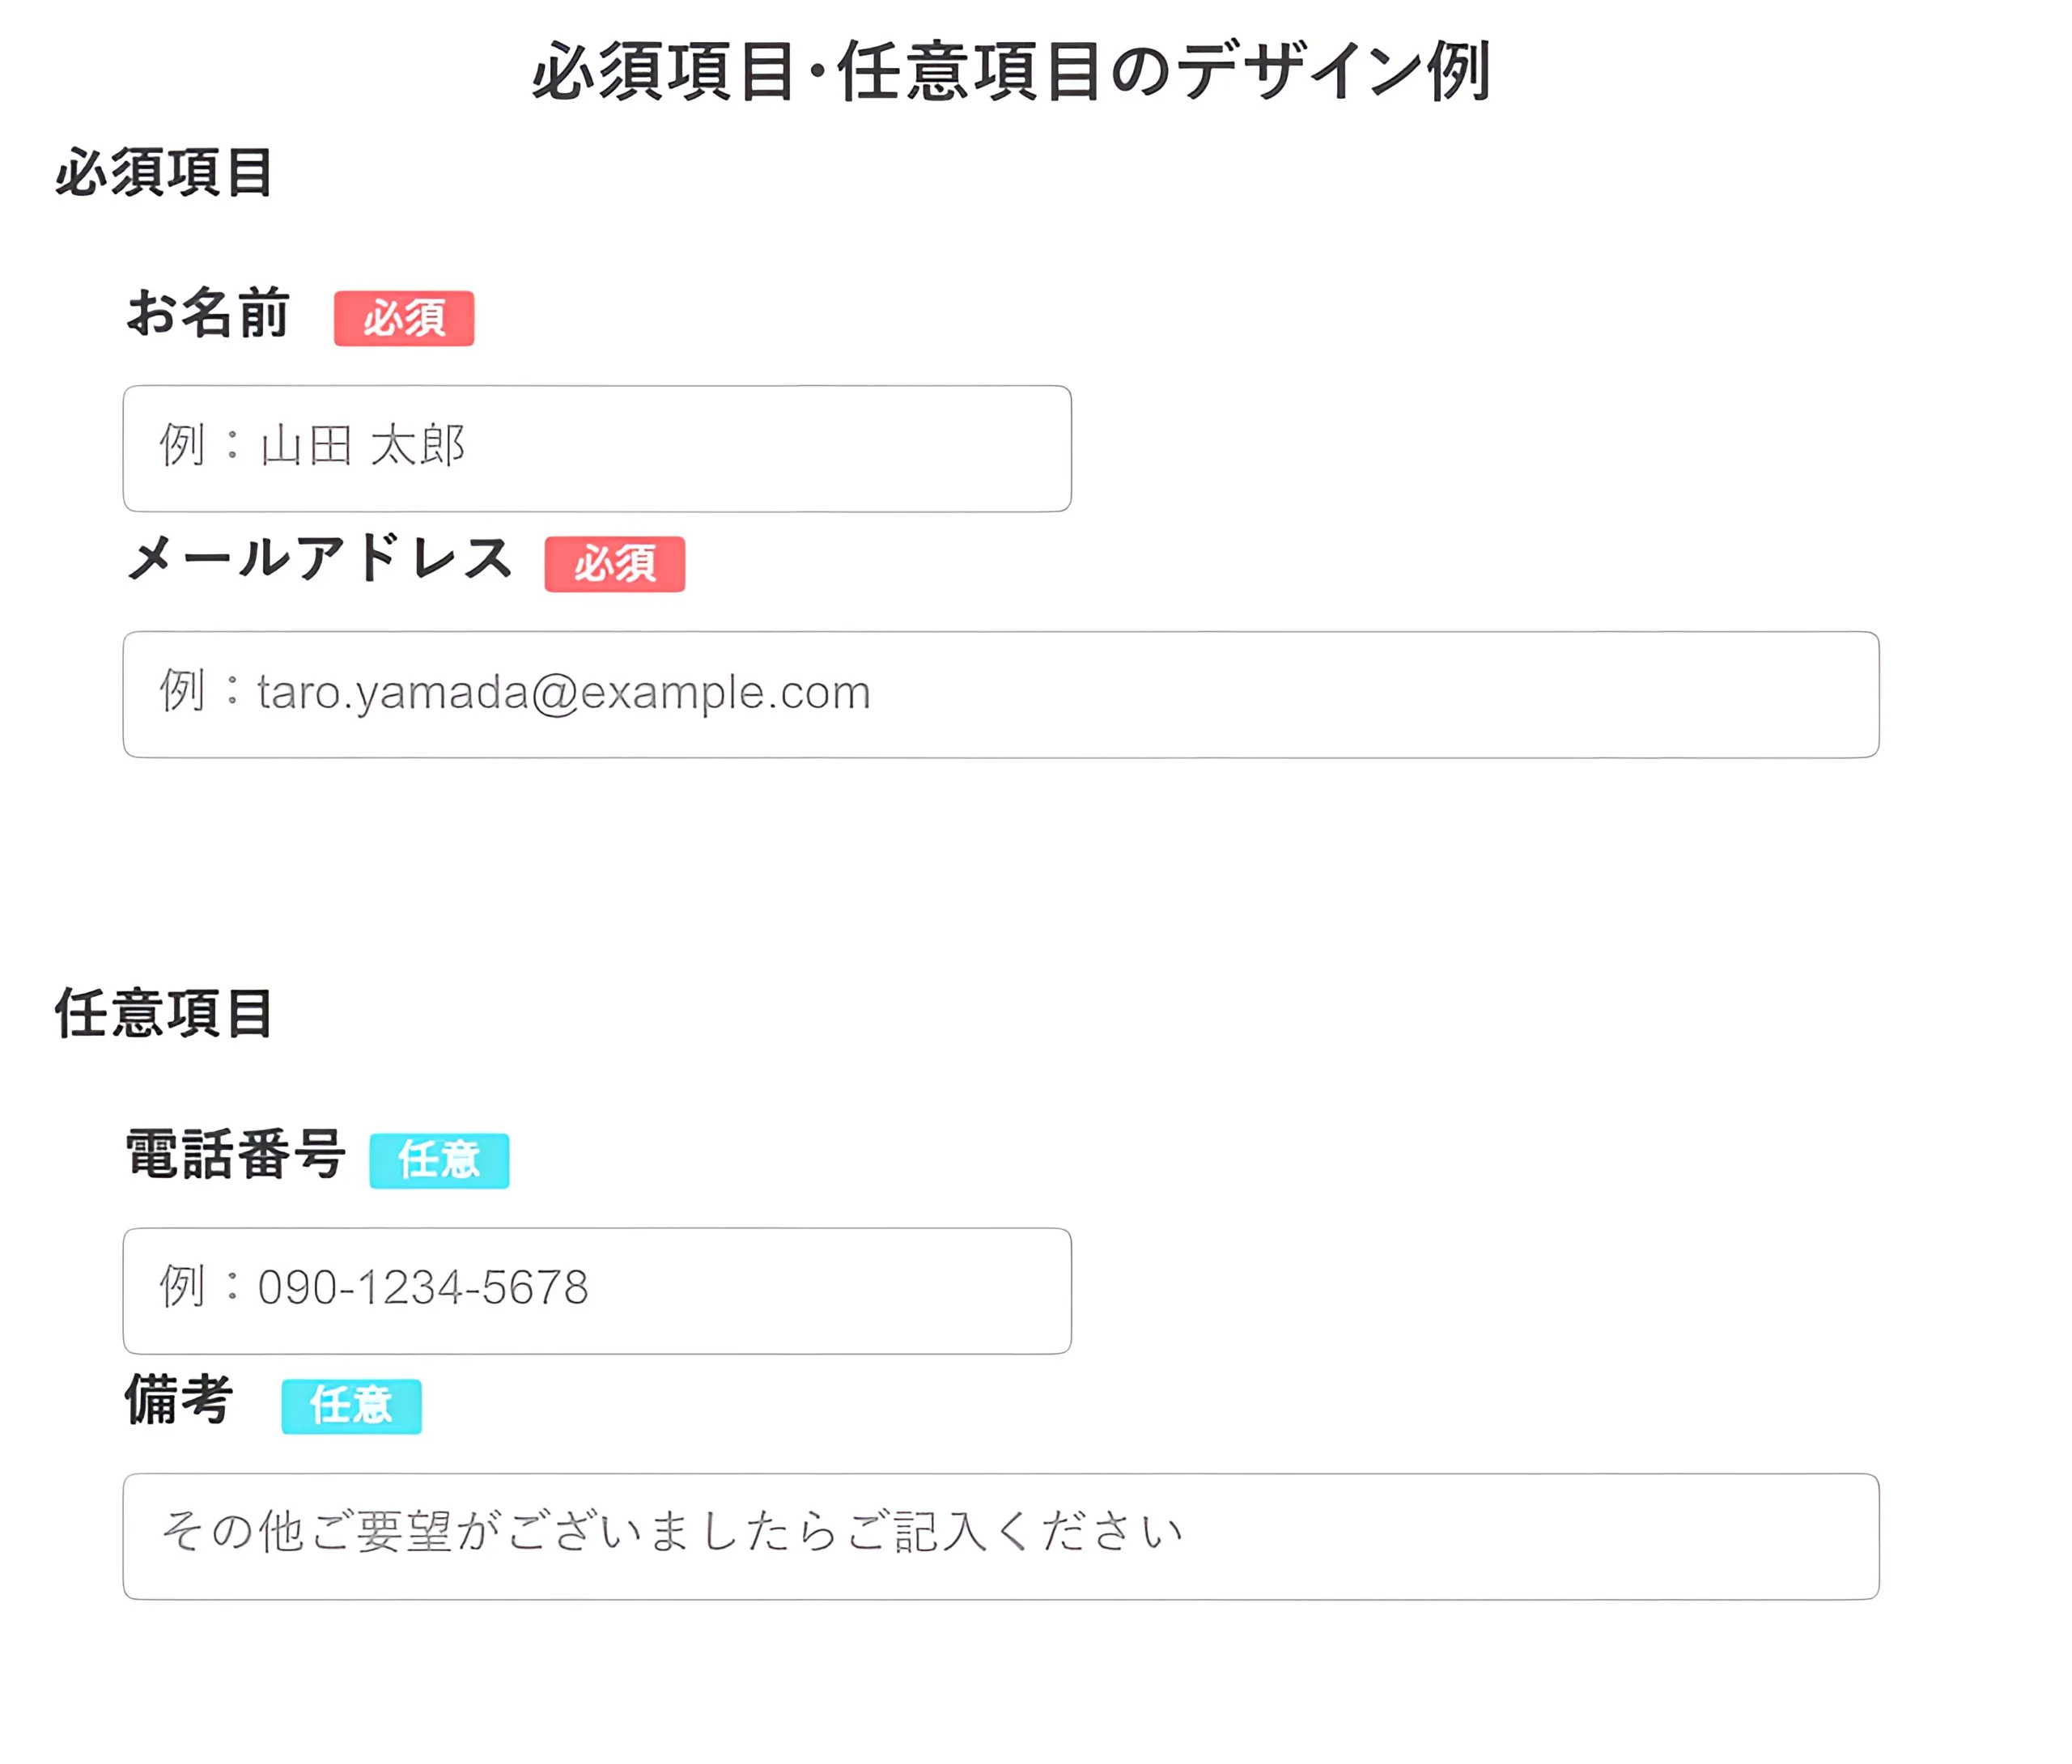Click the 090-1234-5678 placeholder text

(423, 1288)
